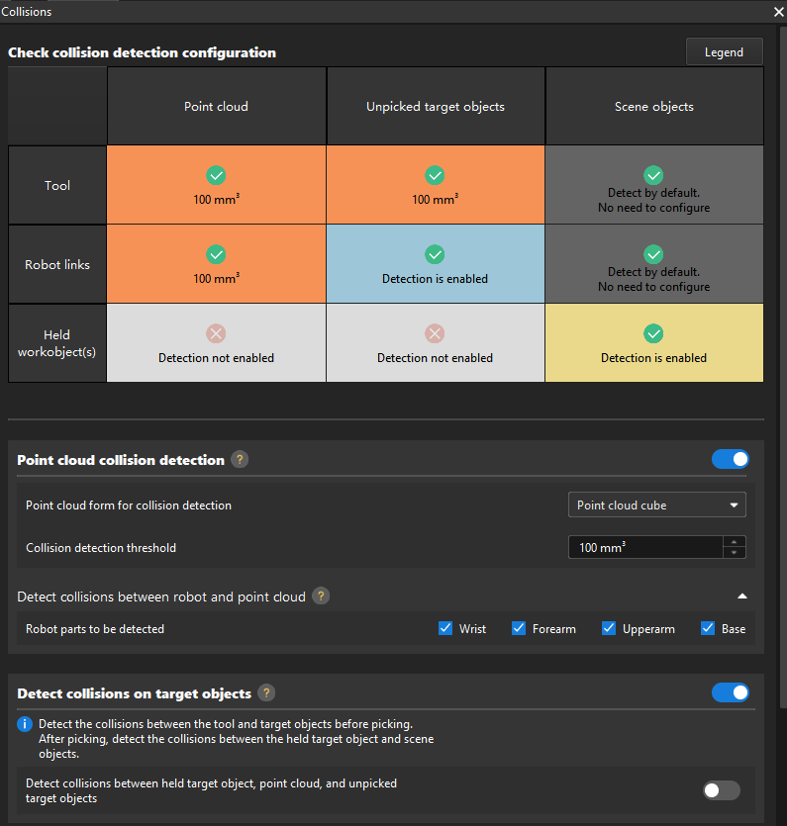Close the Collisions panel
Image resolution: width=787 pixels, height=826 pixels.
pos(778,12)
